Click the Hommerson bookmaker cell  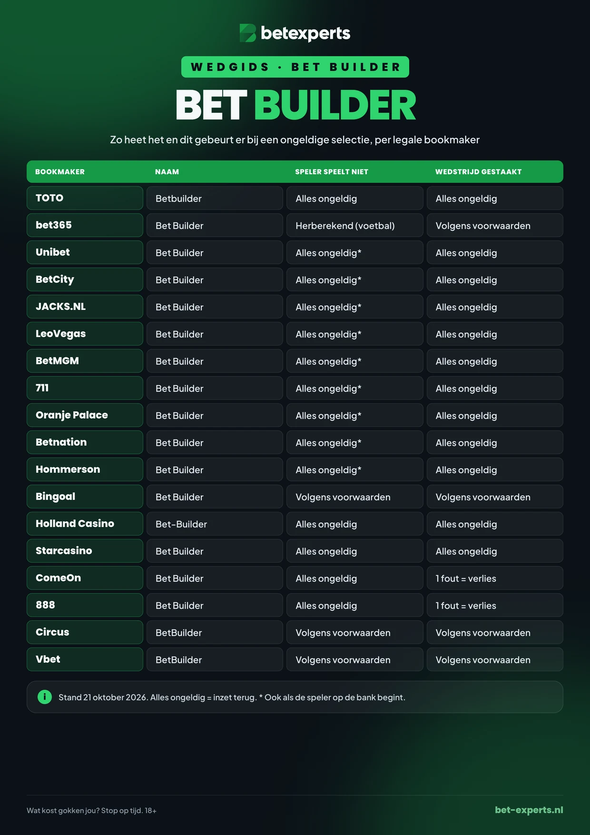[x=85, y=469]
